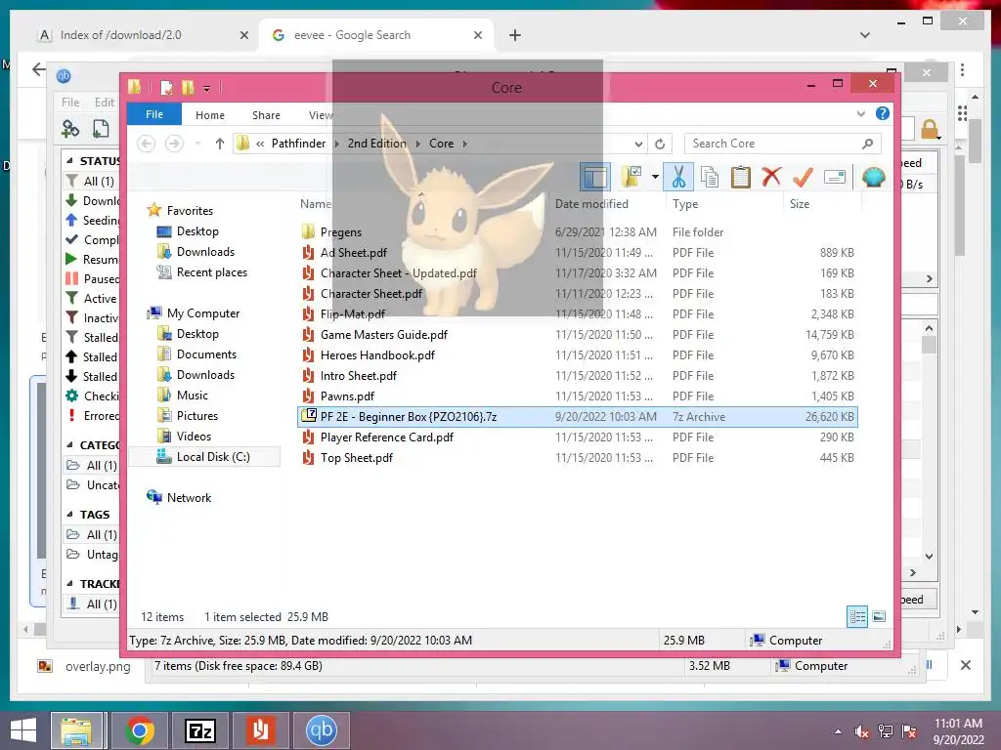Click qBittorrent add torrent file icon
Screen dimensions: 1001x750
[101, 128]
